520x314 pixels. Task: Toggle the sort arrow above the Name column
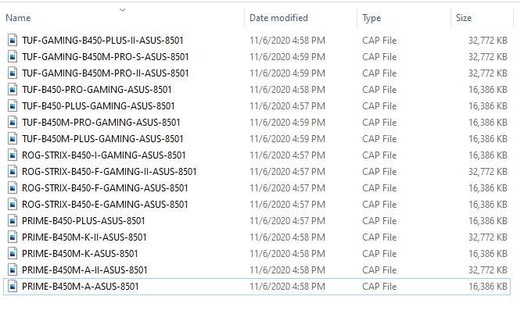122,9
